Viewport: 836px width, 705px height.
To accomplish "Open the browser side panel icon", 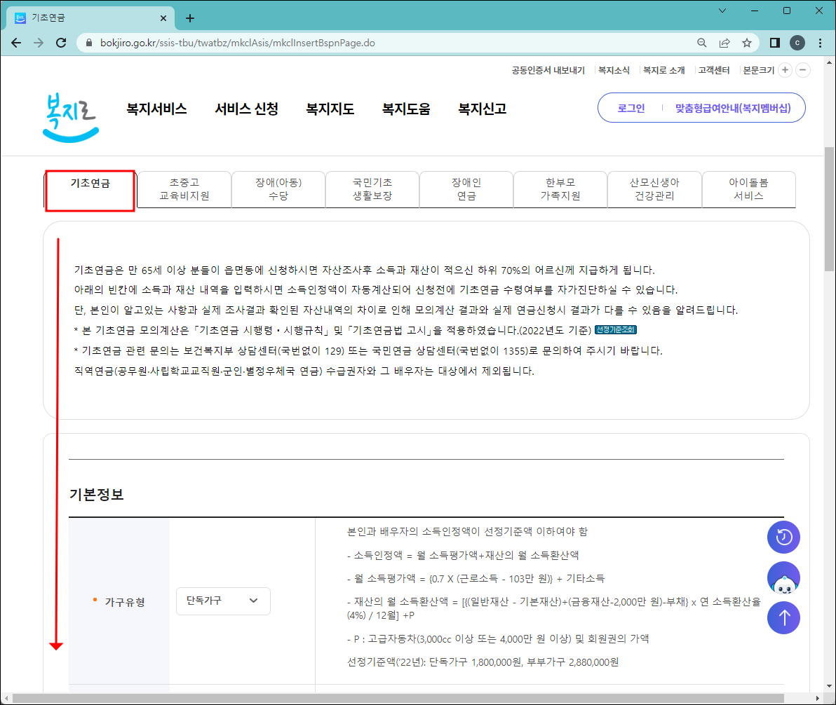I will [x=774, y=43].
